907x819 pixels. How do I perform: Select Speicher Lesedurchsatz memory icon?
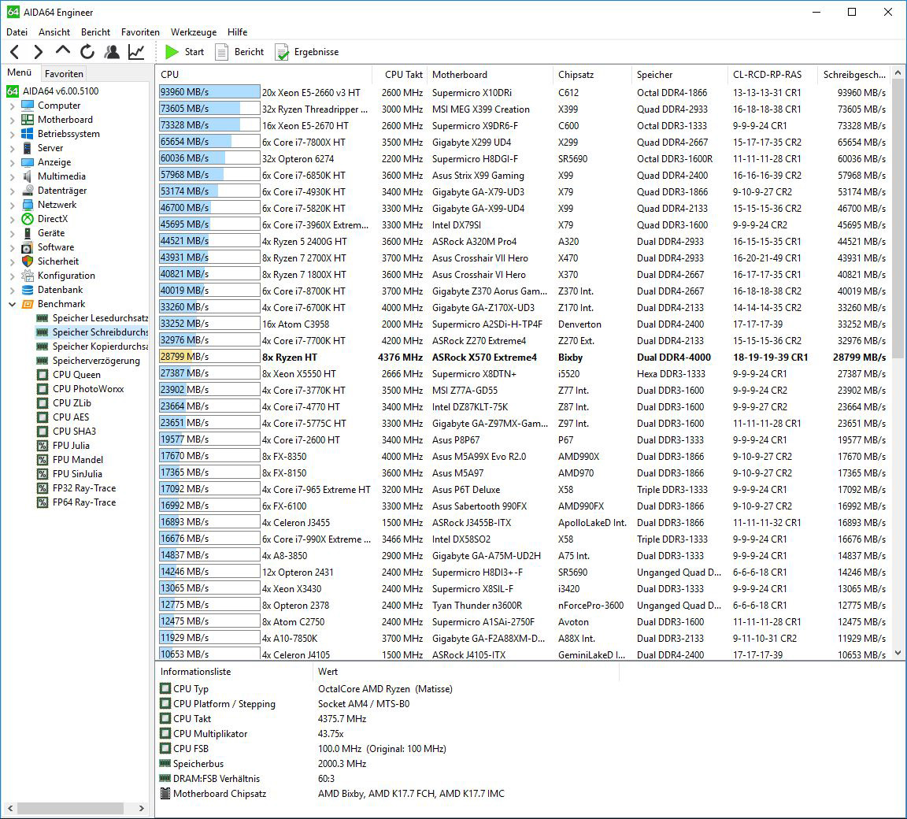[43, 318]
